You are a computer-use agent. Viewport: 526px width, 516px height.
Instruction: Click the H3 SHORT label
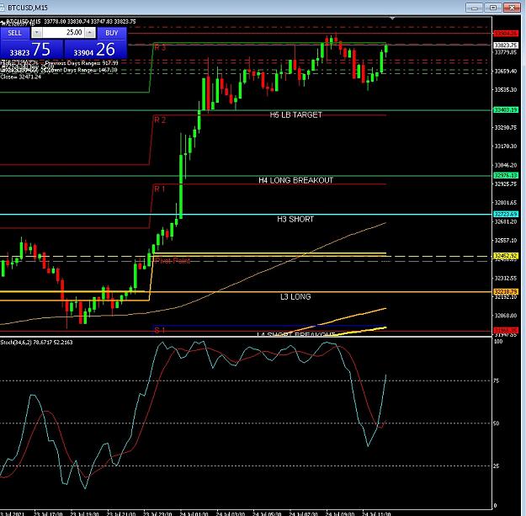tap(295, 219)
